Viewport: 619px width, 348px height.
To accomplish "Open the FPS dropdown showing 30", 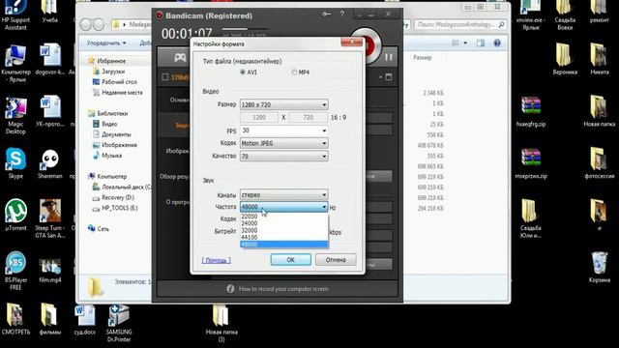I will tap(283, 130).
